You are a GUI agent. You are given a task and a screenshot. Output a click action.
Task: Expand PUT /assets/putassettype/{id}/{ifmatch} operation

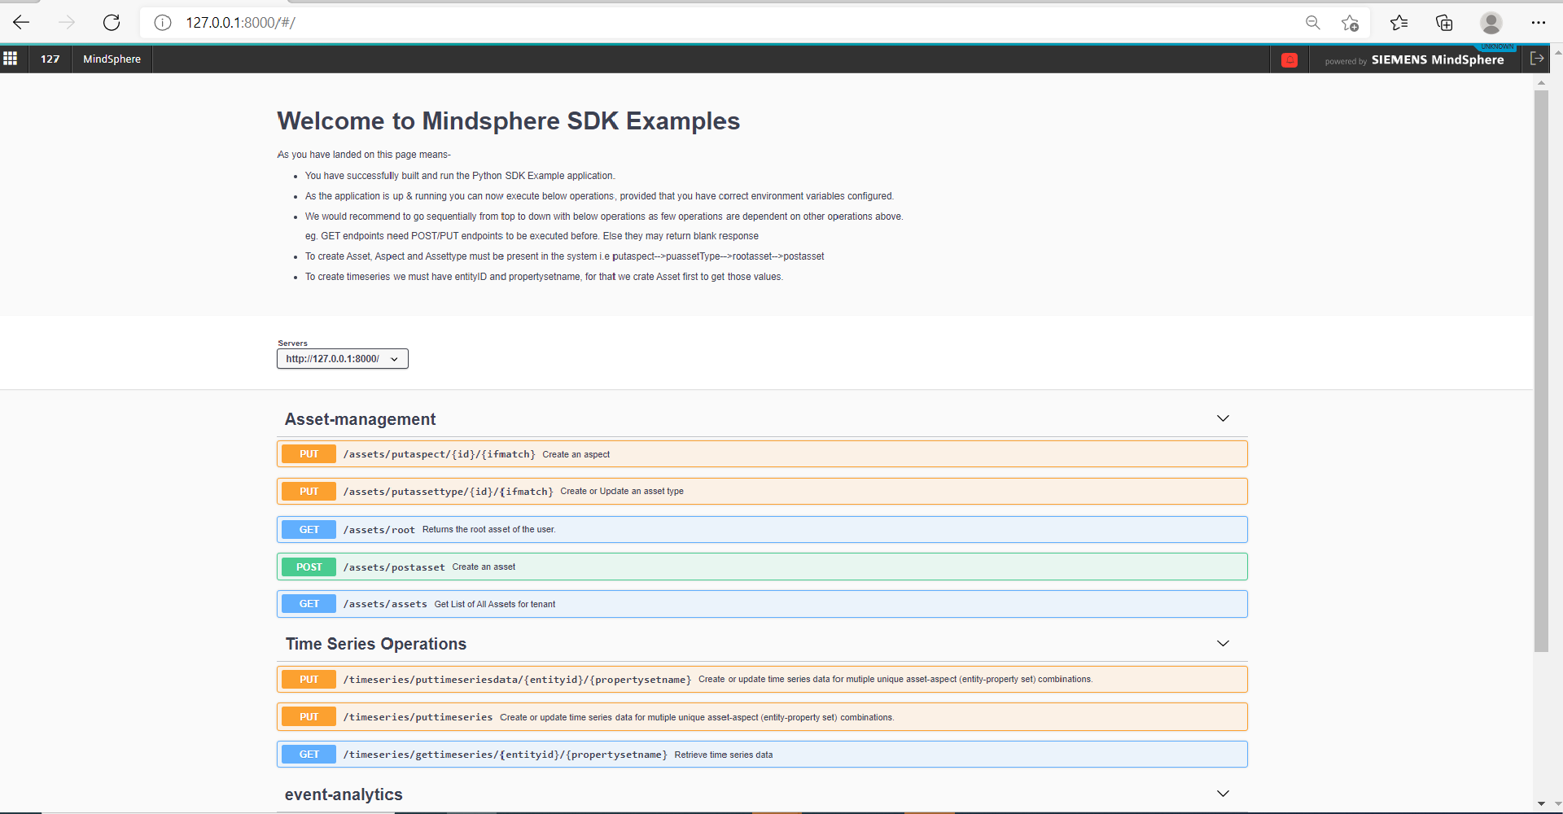(x=762, y=492)
